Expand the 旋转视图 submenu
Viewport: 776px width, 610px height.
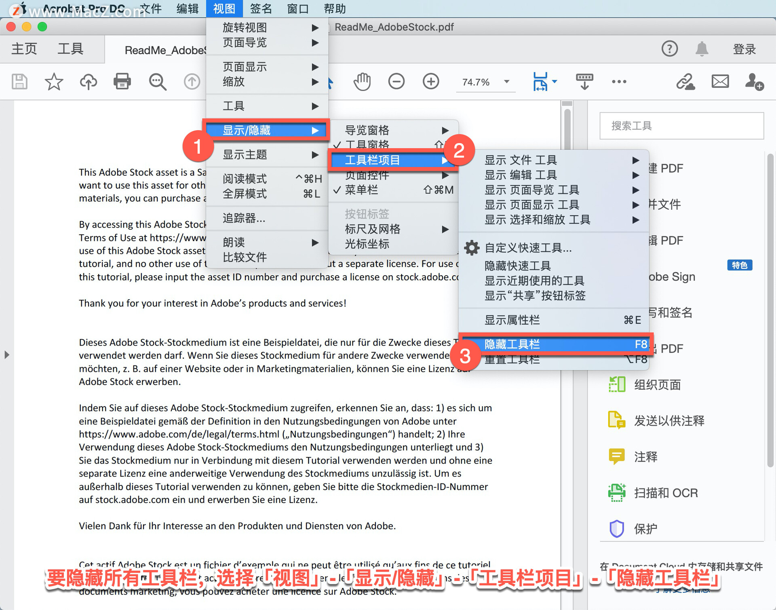click(267, 27)
